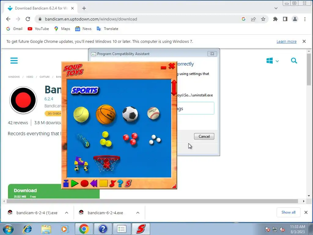Click the blue weight icon in Soup Toys
The height and width of the screenshot is (235, 313).
pyautogui.click(x=66, y=184)
